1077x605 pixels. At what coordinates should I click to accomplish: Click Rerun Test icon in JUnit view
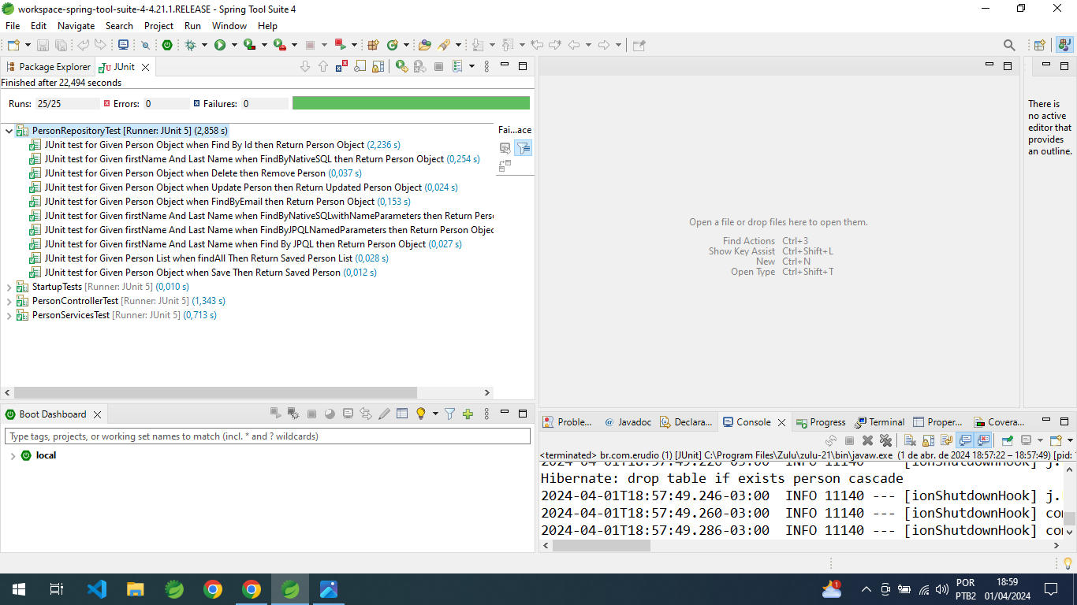pyautogui.click(x=401, y=66)
